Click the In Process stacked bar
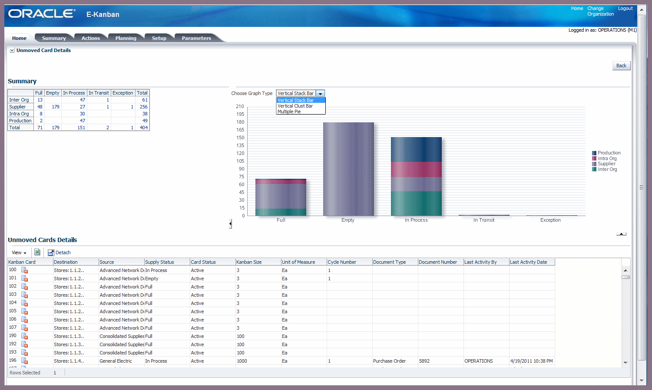Viewport: 652px width, 390px height. 416,176
